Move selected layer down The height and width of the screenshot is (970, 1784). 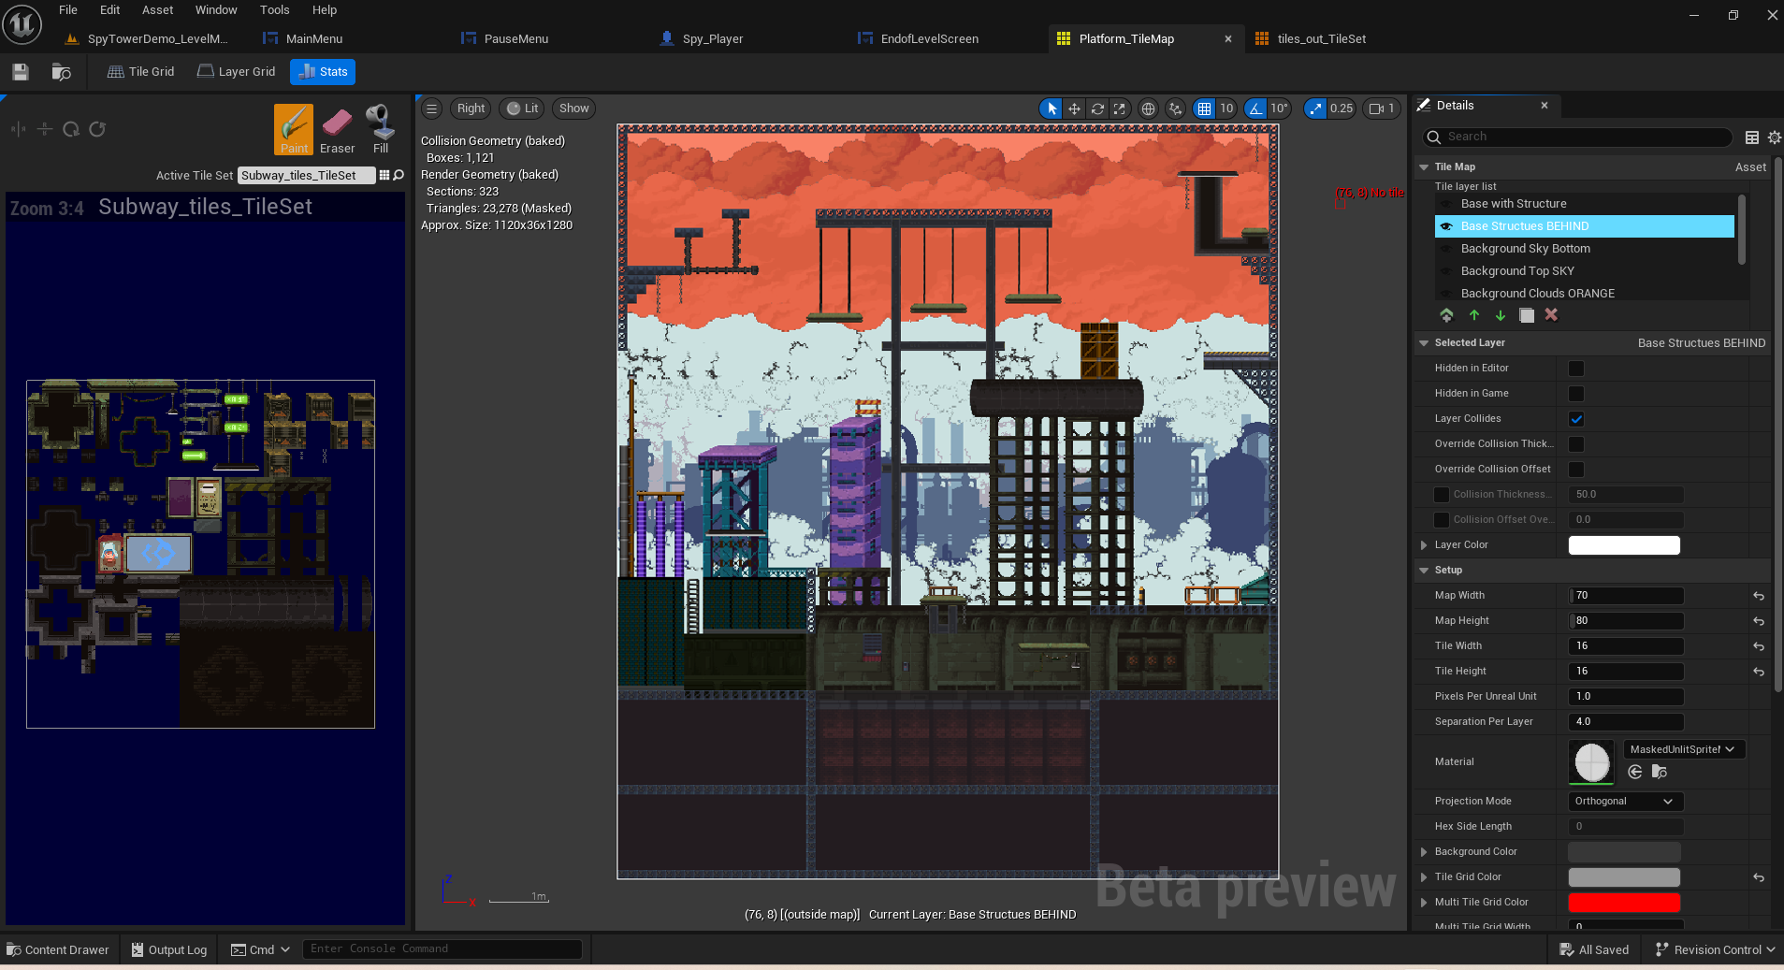click(1501, 315)
